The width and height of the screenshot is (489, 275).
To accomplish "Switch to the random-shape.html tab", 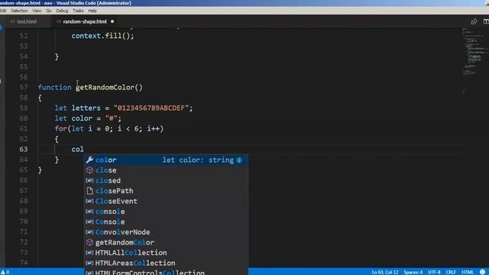I will 85,21.
